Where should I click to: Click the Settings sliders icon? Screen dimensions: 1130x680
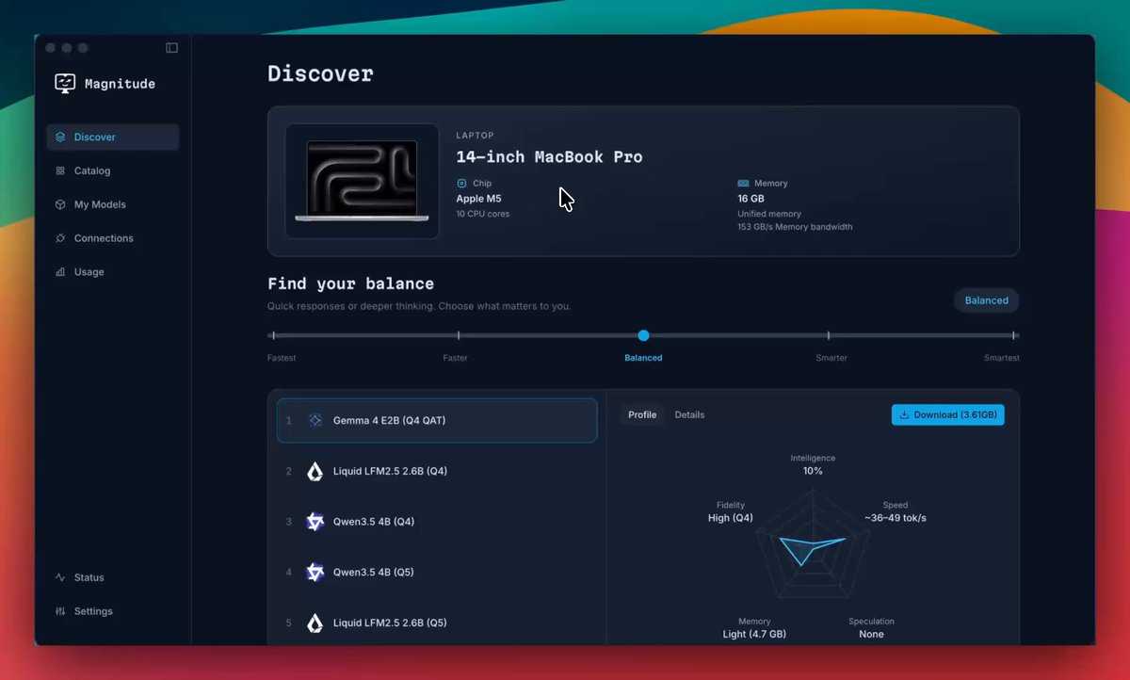60,611
